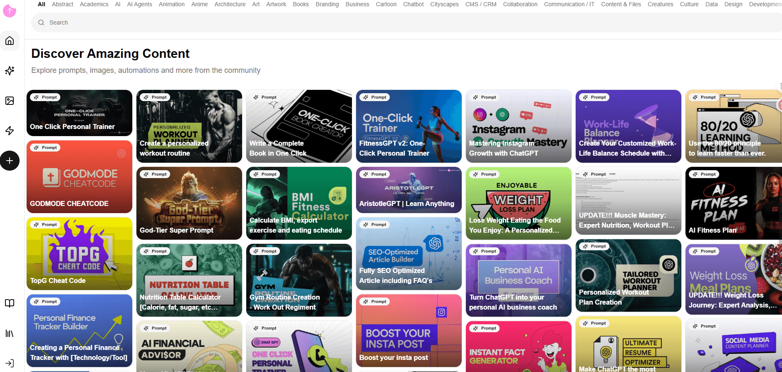Click the sign-in arrow icon at bottom
Viewport: 782px width, 372px height.
click(x=10, y=363)
